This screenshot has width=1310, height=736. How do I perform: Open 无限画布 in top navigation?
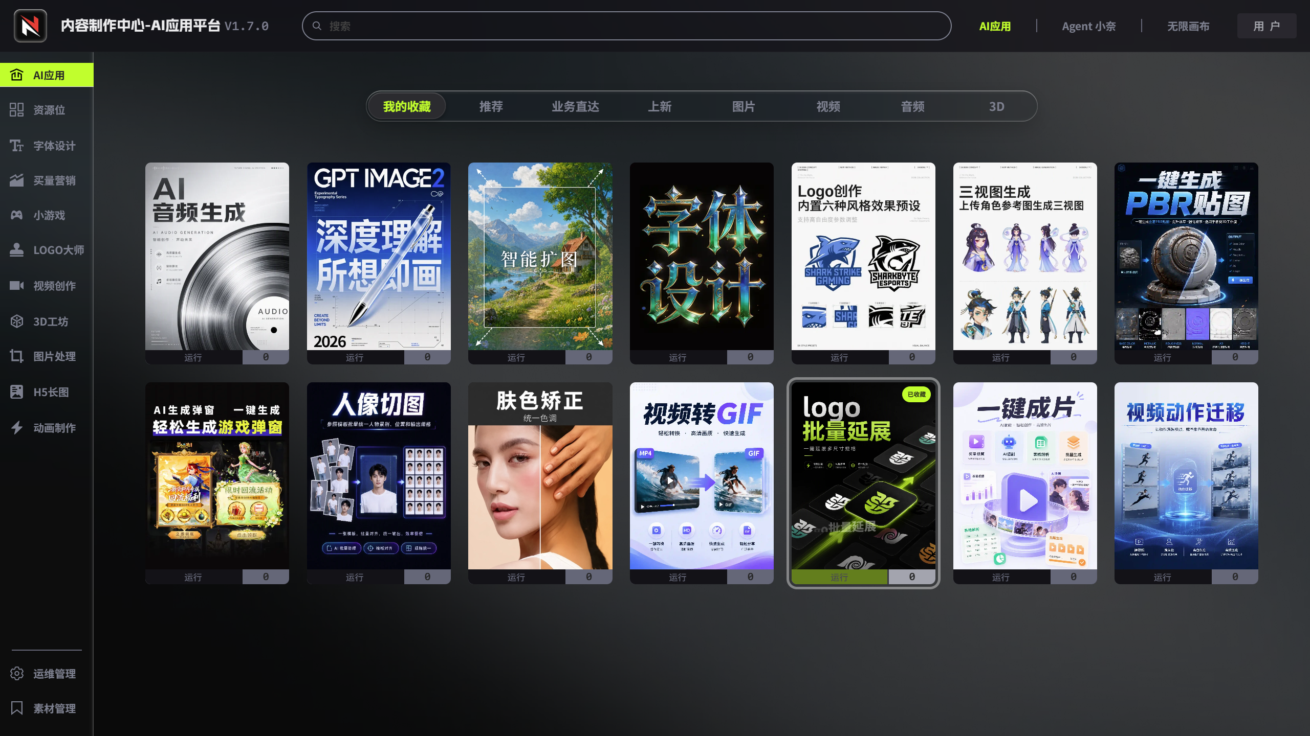tap(1188, 26)
